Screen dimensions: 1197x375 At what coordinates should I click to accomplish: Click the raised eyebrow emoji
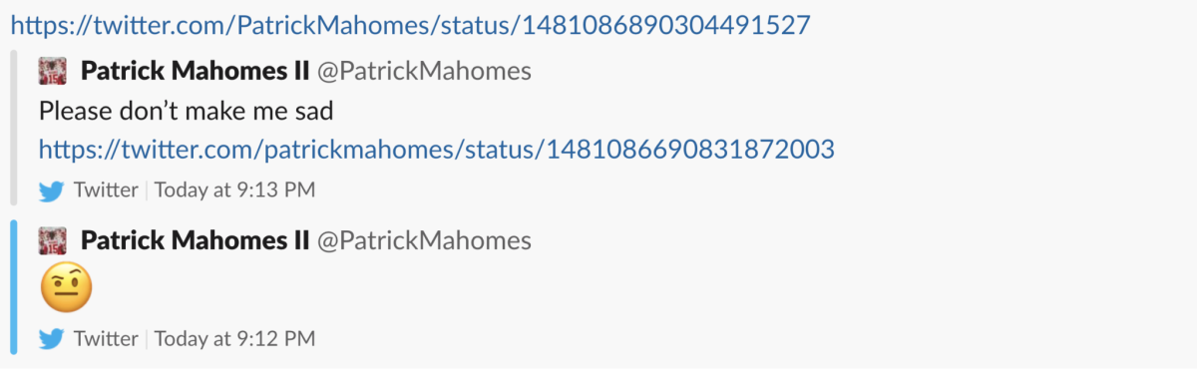point(66,289)
